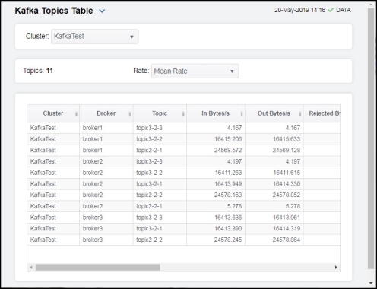Open the Kafka Topics Table title chevron menu
This screenshot has width=377, height=289.
pos(102,11)
